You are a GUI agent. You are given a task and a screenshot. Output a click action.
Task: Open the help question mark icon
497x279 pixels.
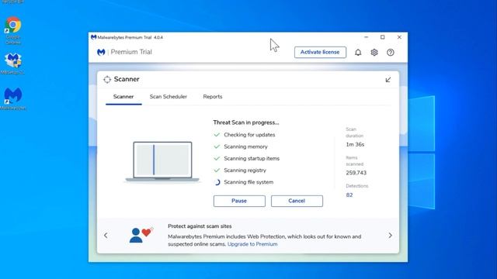[391, 53]
